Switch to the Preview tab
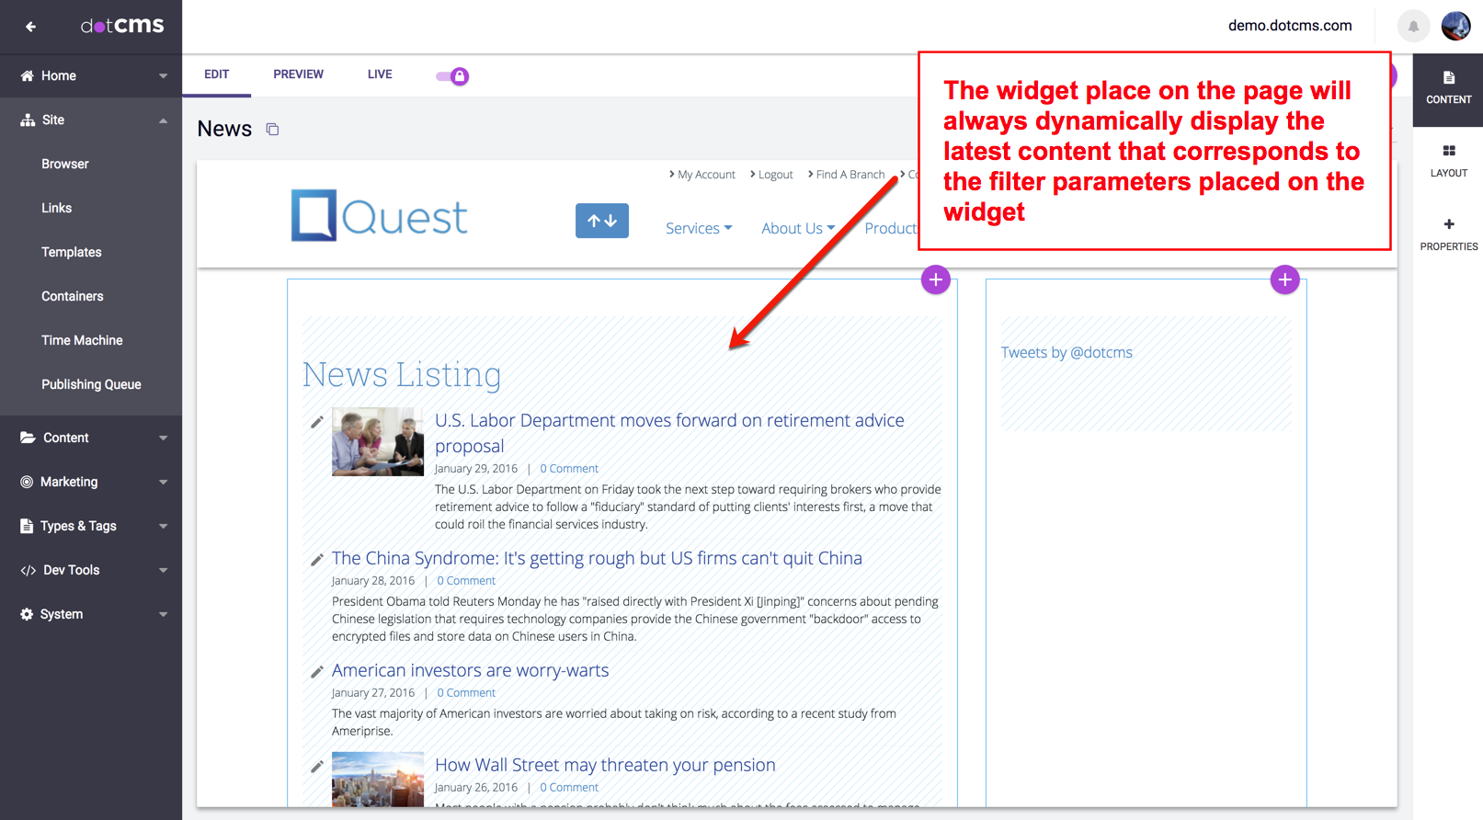Viewport: 1483px width, 820px height. tap(298, 74)
